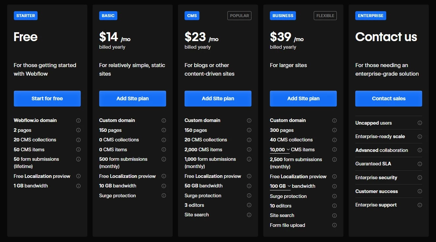Image resolution: width=436 pixels, height=242 pixels.
Task: Click the $14 /mo price text
Action: 115,37
